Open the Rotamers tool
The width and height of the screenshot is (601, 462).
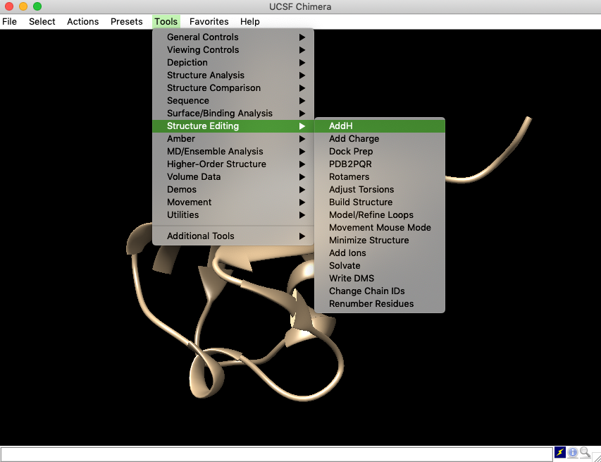[349, 177]
